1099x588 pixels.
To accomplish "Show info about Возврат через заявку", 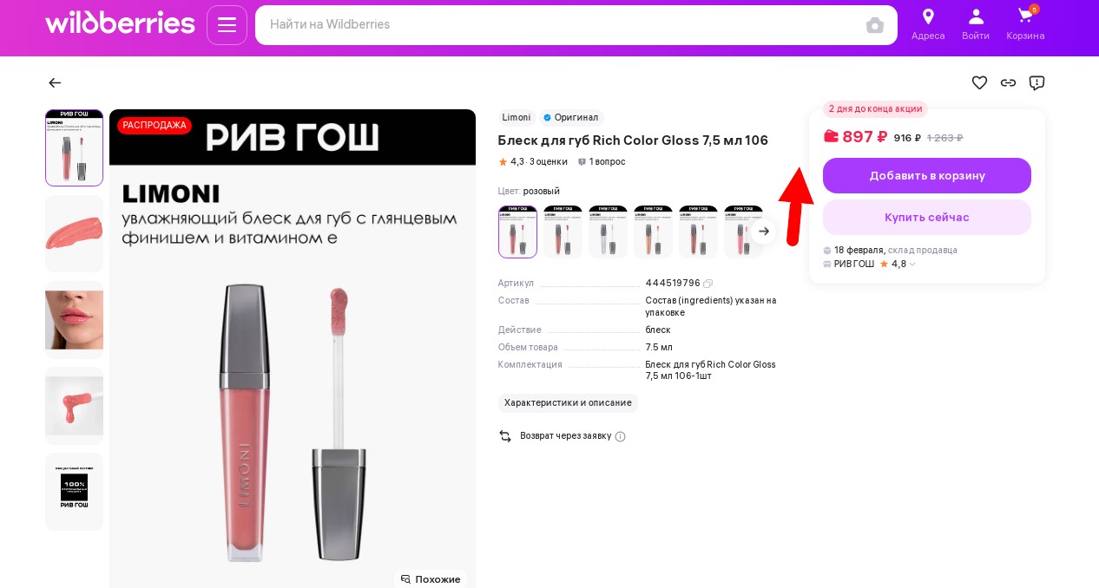I will [620, 436].
